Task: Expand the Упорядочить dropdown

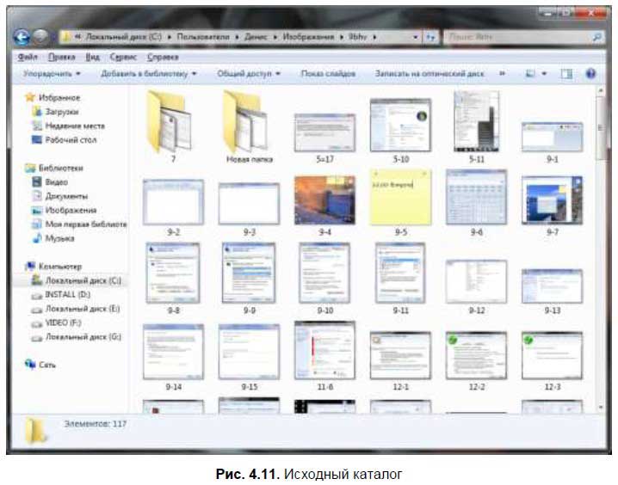Action: [x=52, y=74]
